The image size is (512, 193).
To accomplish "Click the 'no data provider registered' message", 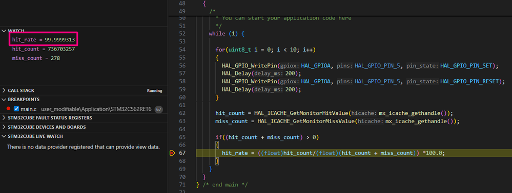I will pyautogui.click(x=84, y=147).
